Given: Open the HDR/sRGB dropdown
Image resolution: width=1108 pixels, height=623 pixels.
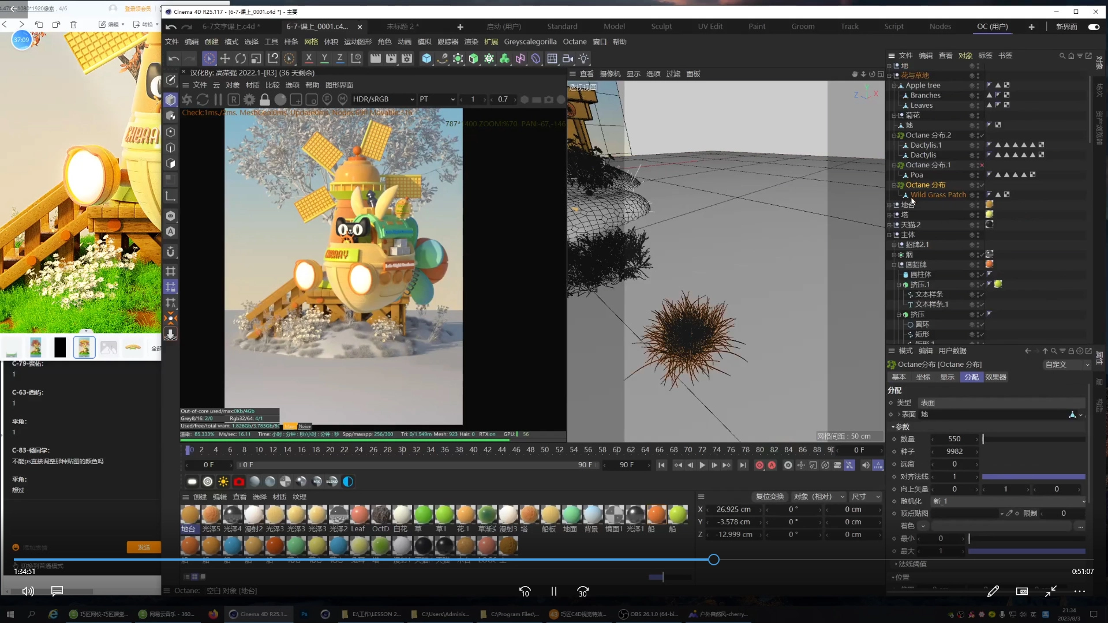Looking at the screenshot, I should 383,99.
